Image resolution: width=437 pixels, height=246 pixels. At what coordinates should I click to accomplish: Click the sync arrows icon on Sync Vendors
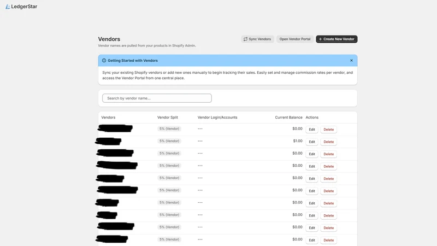tap(245, 39)
